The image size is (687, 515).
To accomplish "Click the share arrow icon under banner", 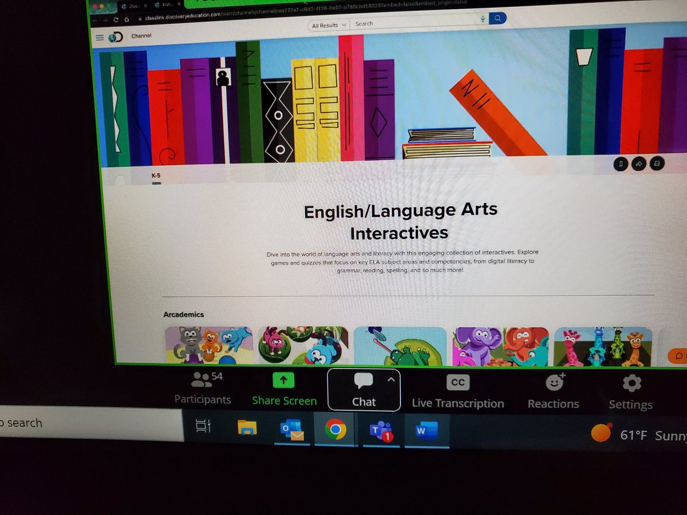I will (639, 164).
